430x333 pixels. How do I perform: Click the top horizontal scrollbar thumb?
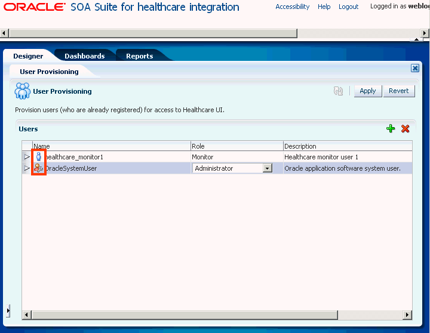153,33
